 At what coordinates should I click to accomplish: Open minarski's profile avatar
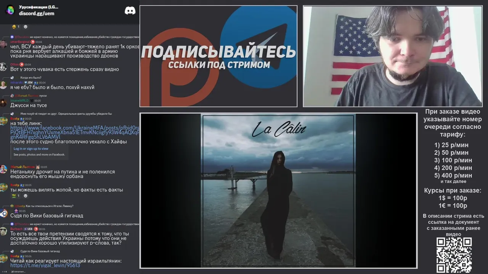pyautogui.click(x=3, y=84)
